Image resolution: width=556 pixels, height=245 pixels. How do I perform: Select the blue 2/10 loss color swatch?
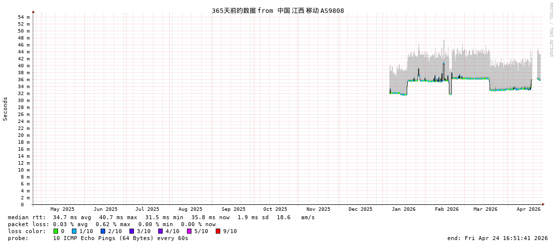point(103,231)
